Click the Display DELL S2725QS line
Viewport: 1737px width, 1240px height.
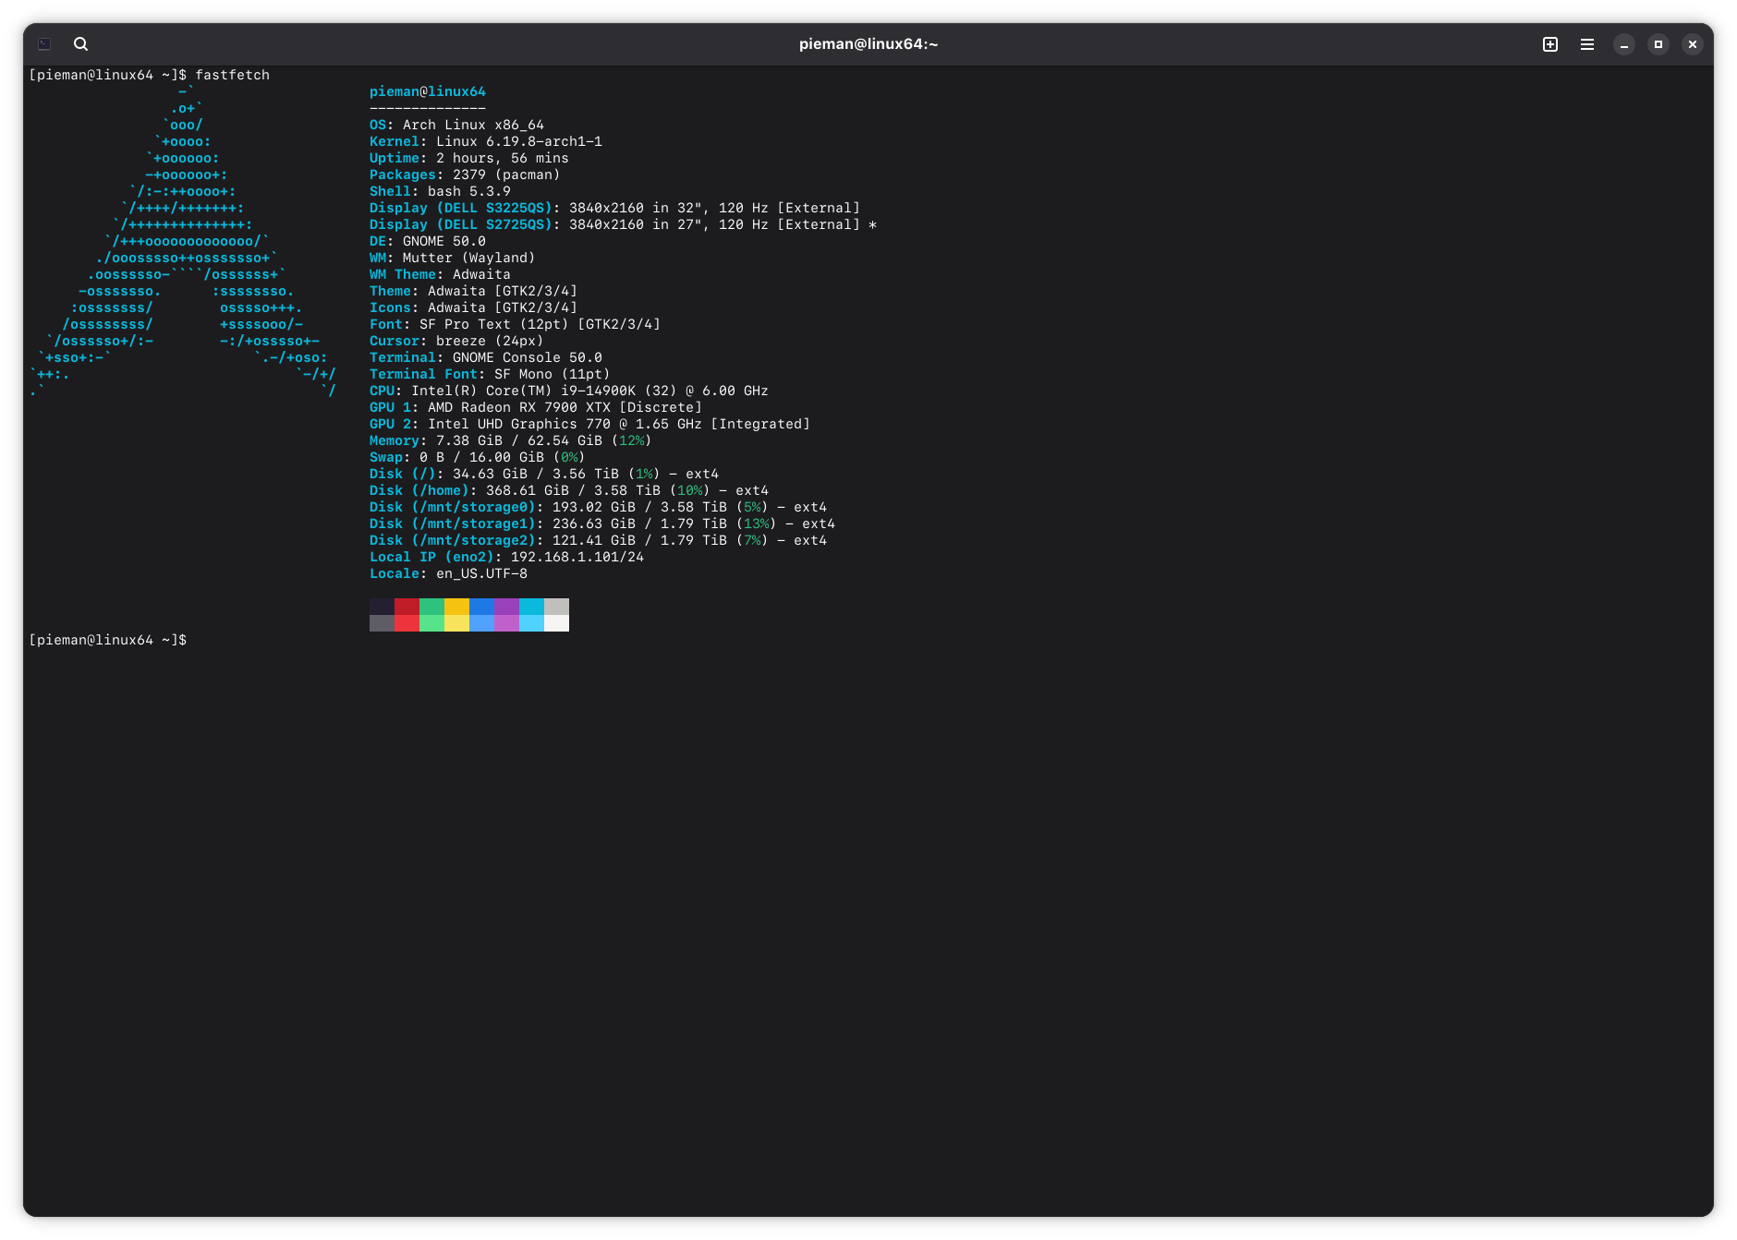click(x=624, y=224)
